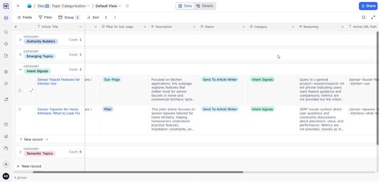Open the bases stack icon in the sidebar

point(6,18)
